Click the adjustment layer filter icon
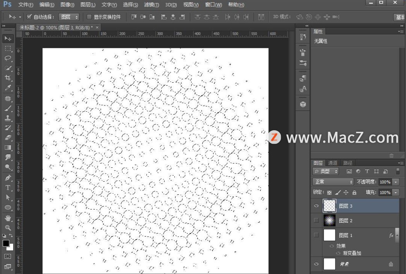This screenshot has height=274, width=406. coord(358,171)
